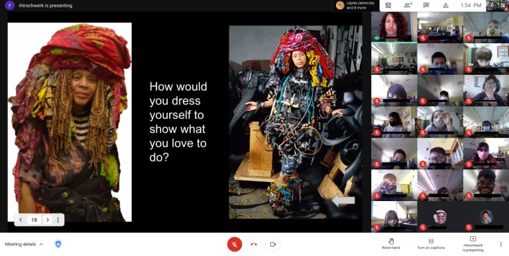Go to the next slide arrow

48,220
